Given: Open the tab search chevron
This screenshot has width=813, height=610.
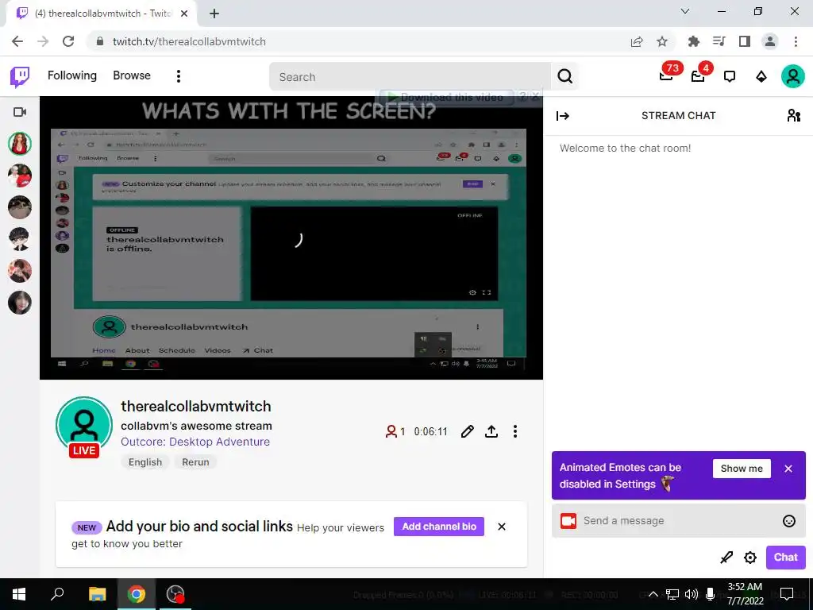Looking at the screenshot, I should 685,11.
